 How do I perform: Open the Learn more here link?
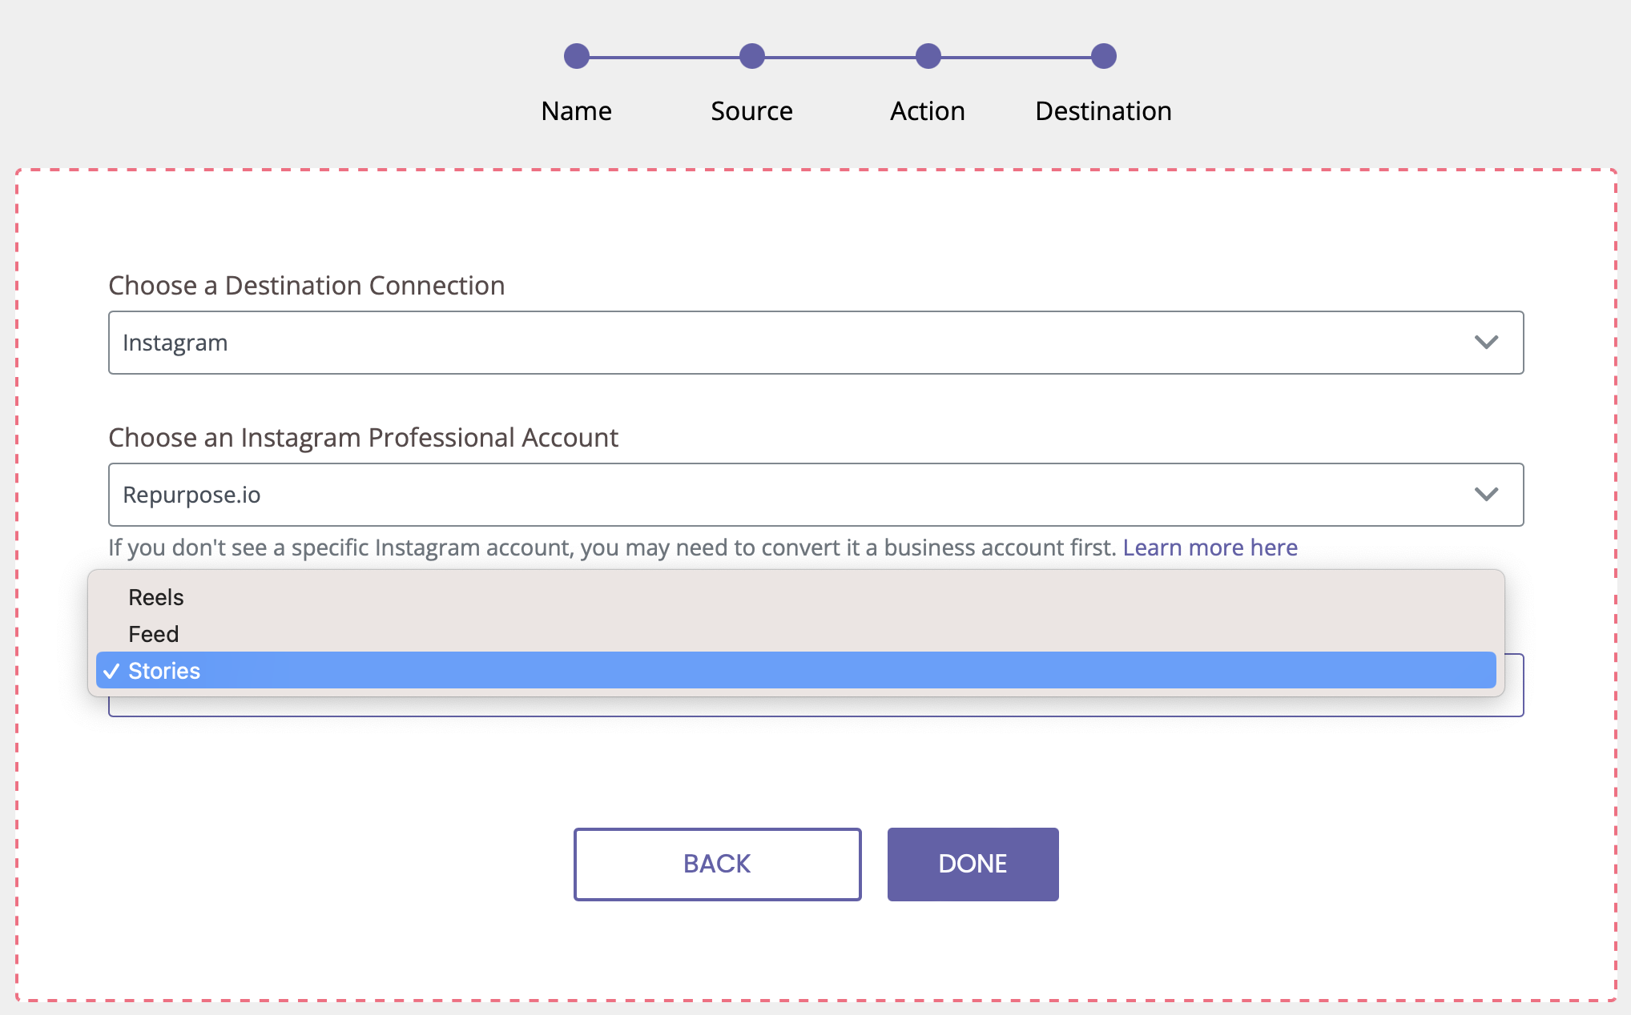[x=1210, y=548]
